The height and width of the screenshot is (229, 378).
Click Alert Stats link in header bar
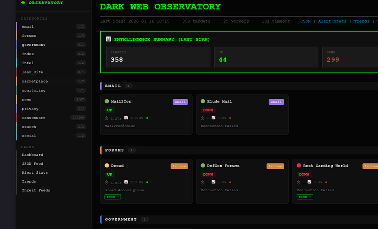click(x=332, y=21)
